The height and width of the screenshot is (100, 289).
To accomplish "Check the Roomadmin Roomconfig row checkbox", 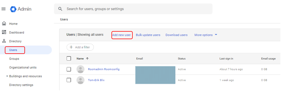I will pos(69,69).
